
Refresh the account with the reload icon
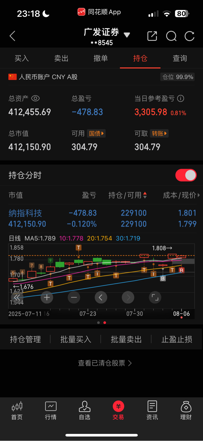(x=190, y=36)
